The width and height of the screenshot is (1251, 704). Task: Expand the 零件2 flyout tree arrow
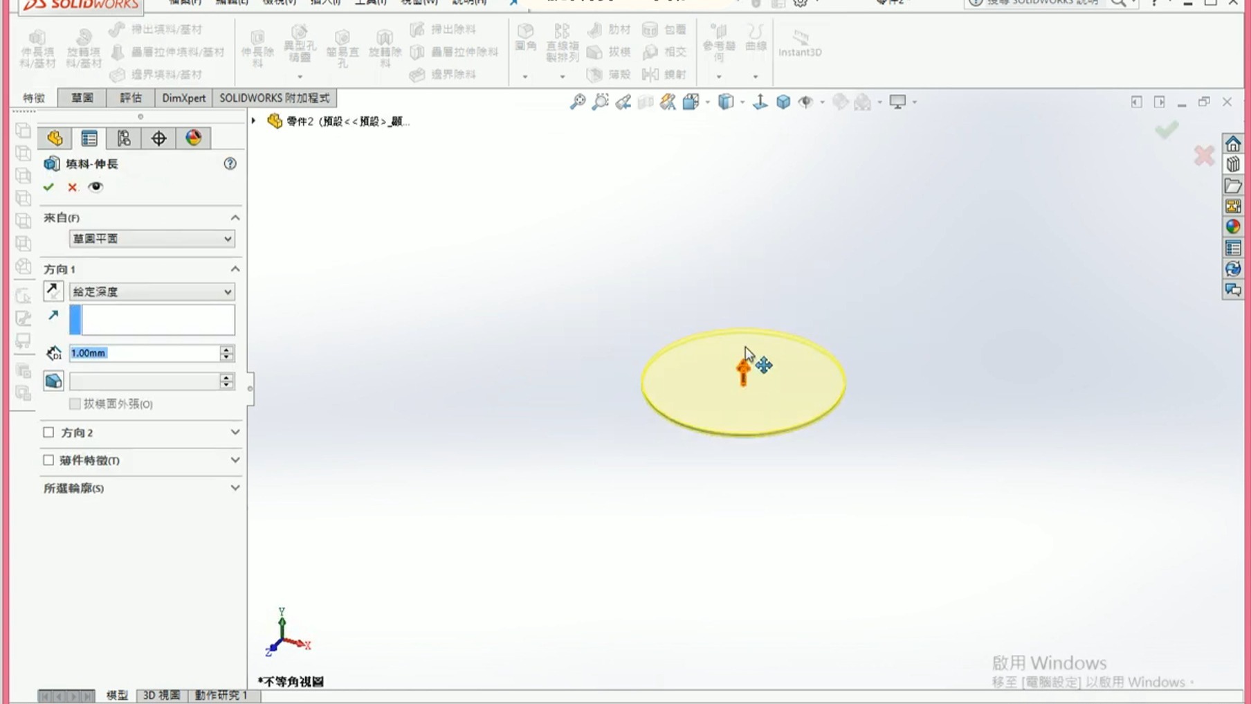254,121
